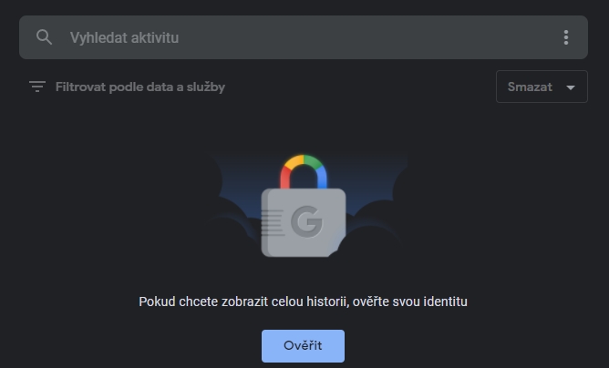This screenshot has height=368, width=609.
Task: Click the filter lines icon
Action: [x=37, y=87]
